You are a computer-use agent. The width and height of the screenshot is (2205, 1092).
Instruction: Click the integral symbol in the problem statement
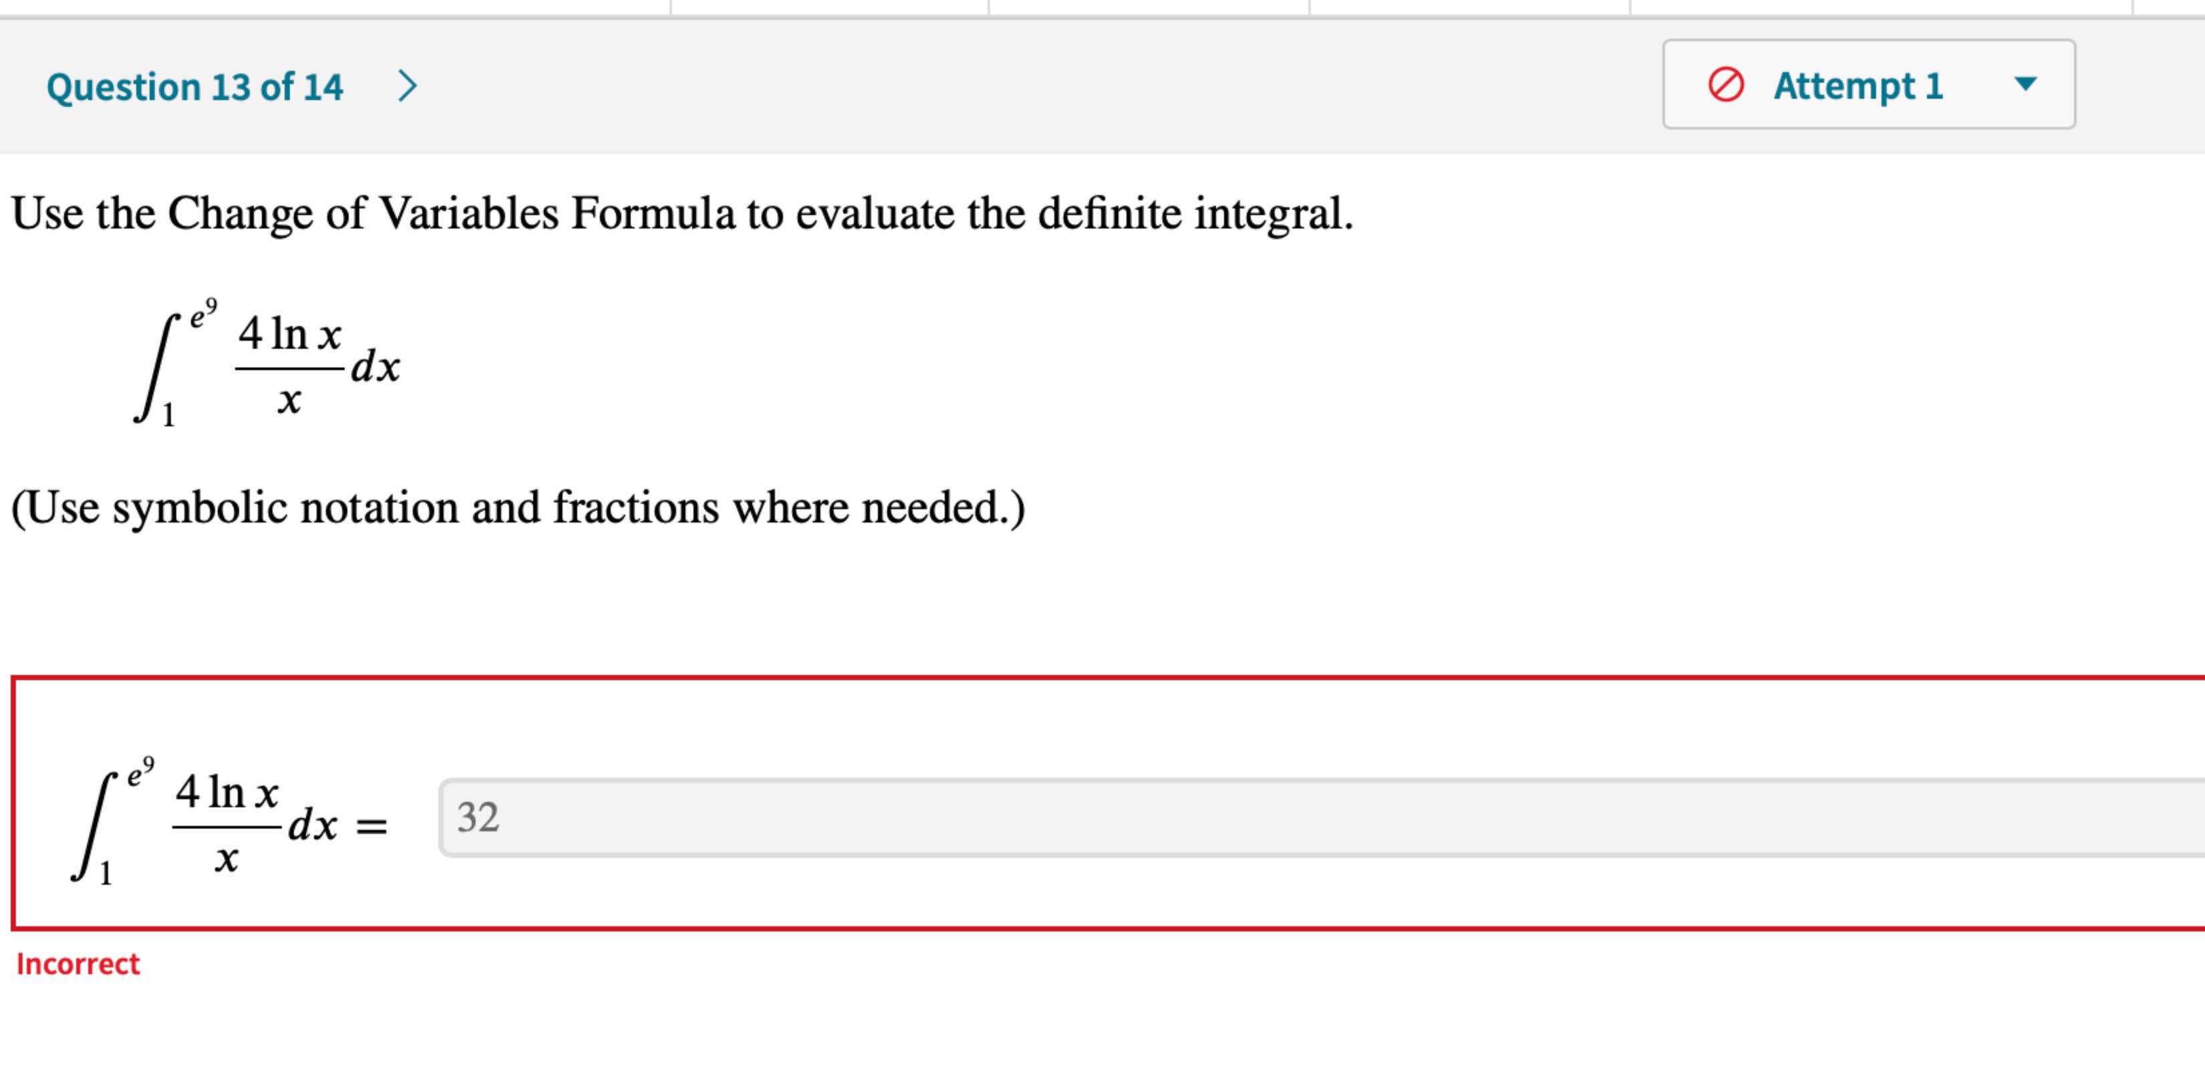pos(158,368)
